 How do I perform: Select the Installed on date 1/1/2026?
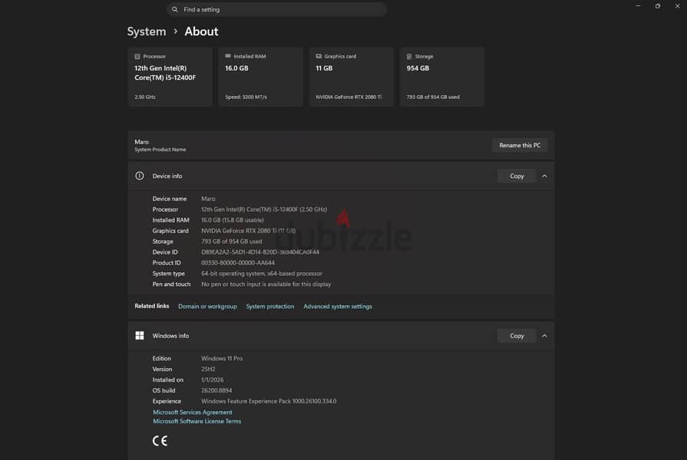[x=212, y=380]
